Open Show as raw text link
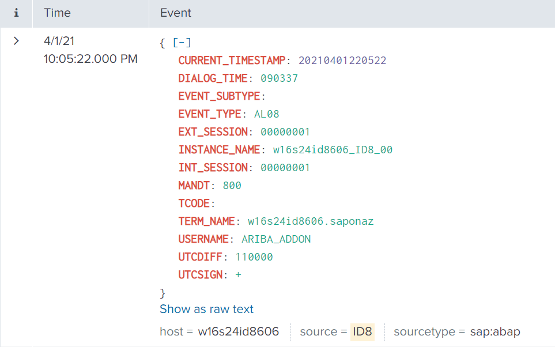555x347 pixels. [x=206, y=309]
